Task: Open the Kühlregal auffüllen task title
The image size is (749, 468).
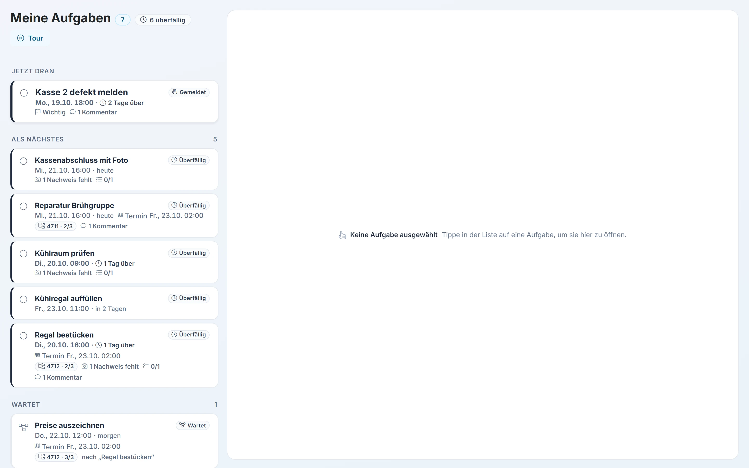Action: tap(68, 299)
